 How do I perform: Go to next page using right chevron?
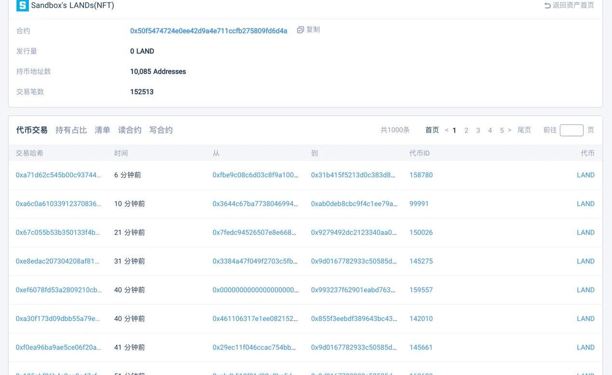(x=510, y=130)
